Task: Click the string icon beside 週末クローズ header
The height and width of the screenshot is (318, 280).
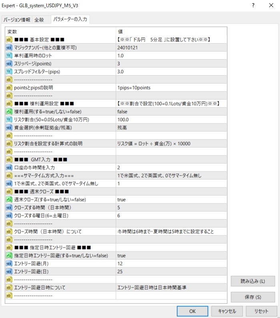Action: pyautogui.click(x=9, y=192)
